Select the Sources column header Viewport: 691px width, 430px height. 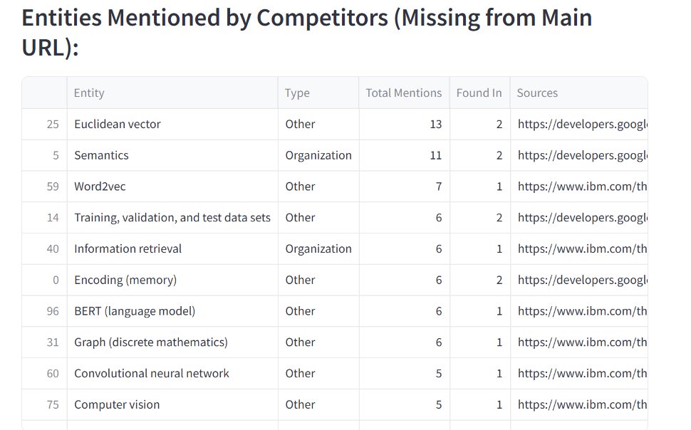coord(579,93)
